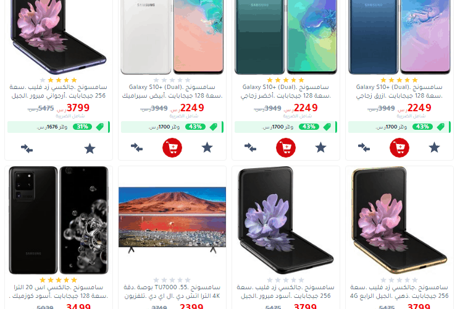Compare the green Galaxy S10+ via arrows icon
Screen dimensions: 460x309
coord(250,148)
